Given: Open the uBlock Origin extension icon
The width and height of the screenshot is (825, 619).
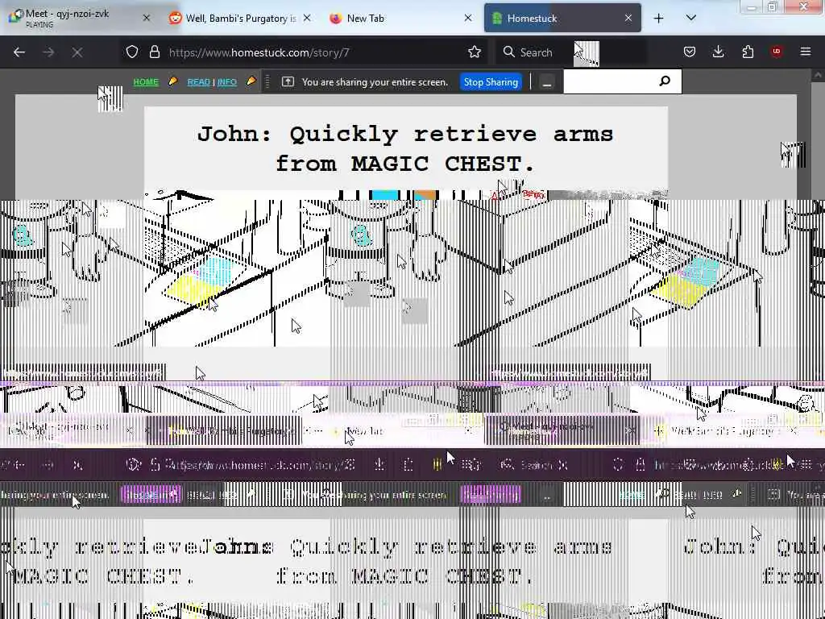Looking at the screenshot, I should pos(777,52).
